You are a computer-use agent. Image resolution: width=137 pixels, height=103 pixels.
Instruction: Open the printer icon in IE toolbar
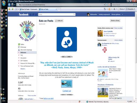pos(114,9)
